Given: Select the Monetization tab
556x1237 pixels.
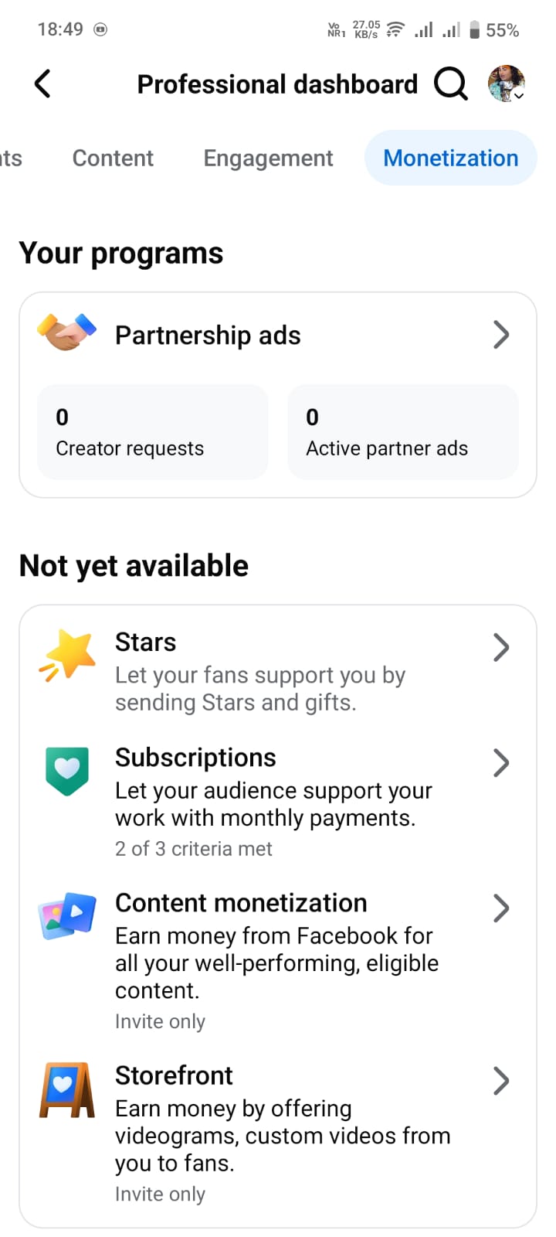Looking at the screenshot, I should click(x=451, y=158).
